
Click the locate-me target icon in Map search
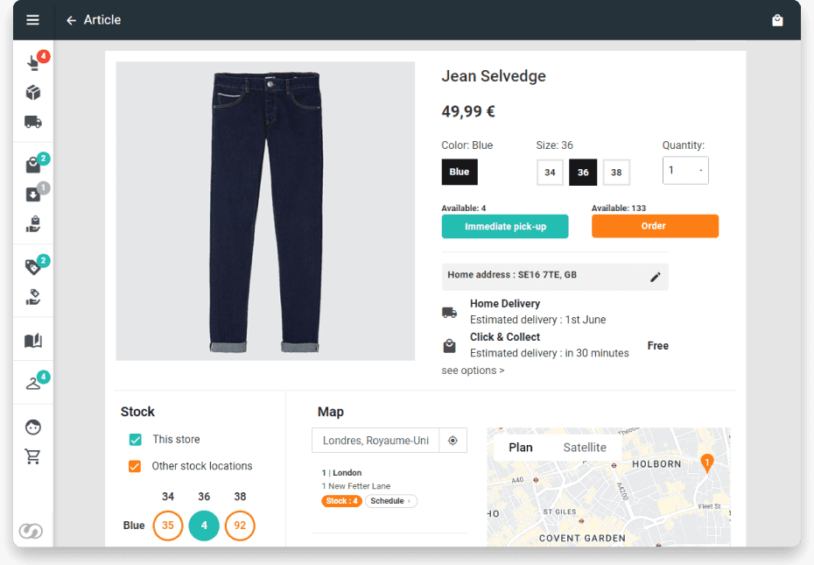453,441
